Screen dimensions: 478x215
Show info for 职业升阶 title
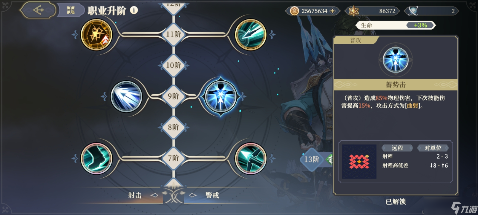(x=134, y=10)
